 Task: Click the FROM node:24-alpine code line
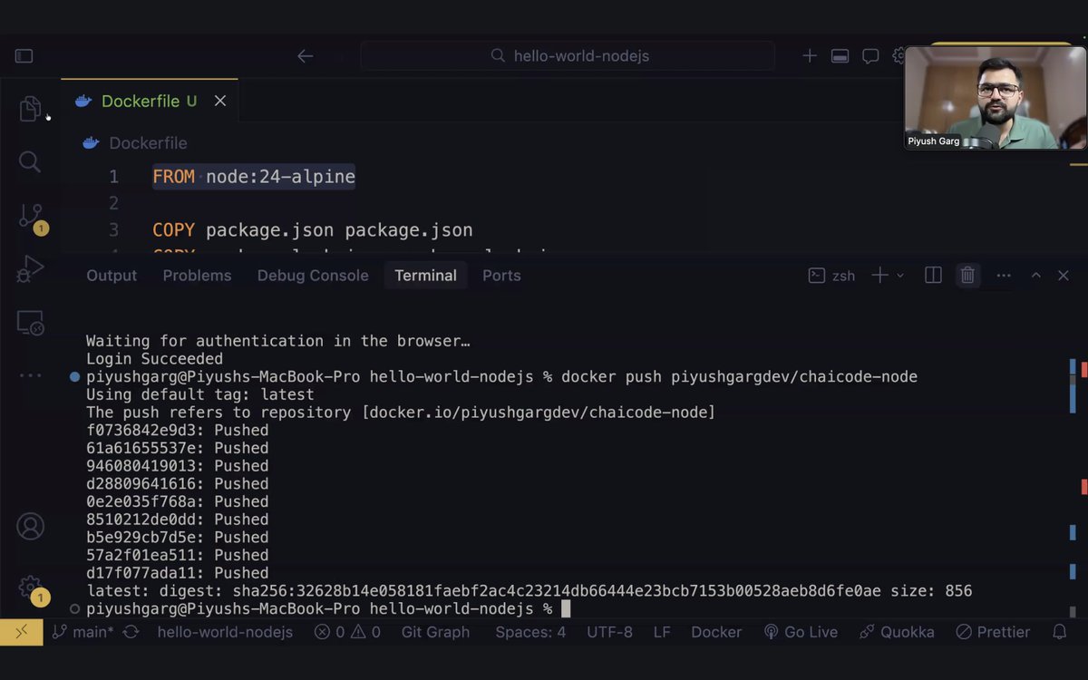[254, 177]
